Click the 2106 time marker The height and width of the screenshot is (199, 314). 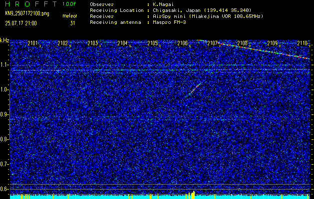[x=182, y=43]
